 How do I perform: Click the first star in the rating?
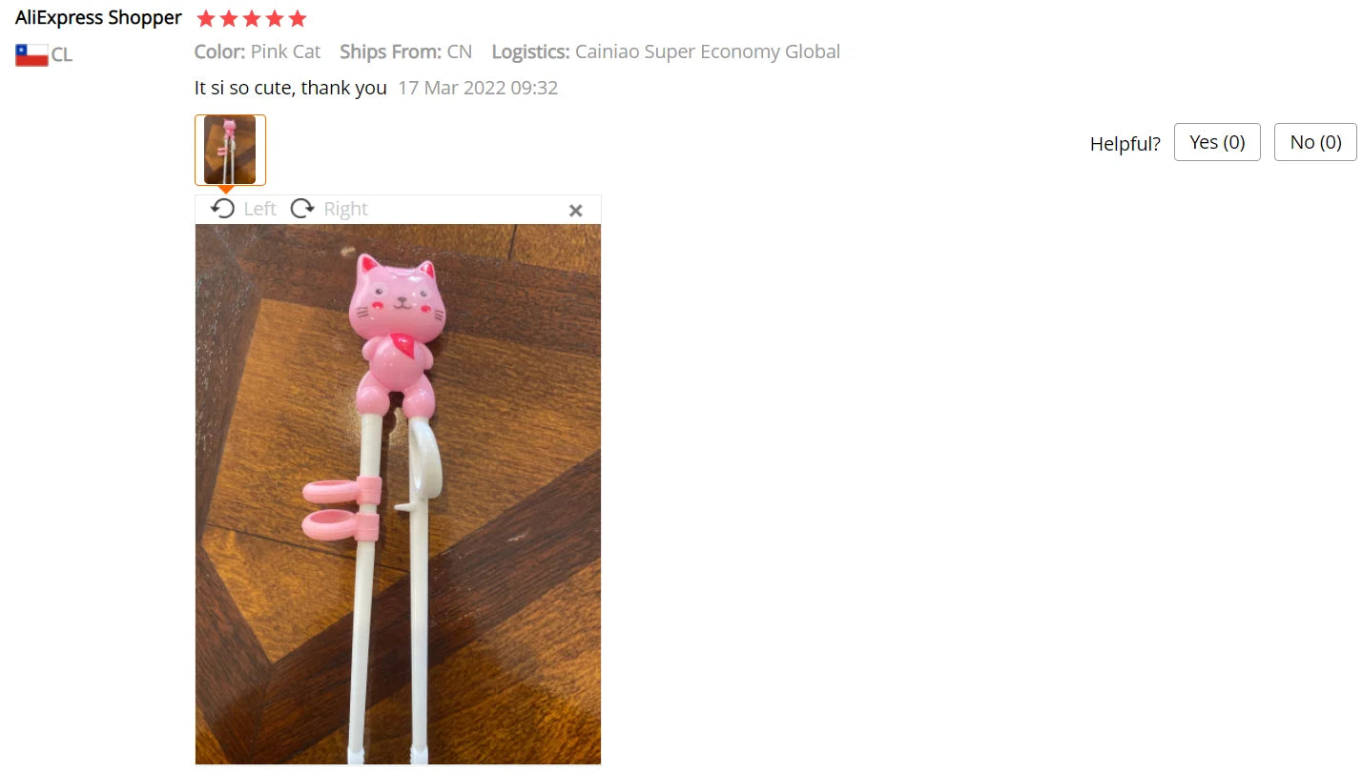(x=206, y=18)
